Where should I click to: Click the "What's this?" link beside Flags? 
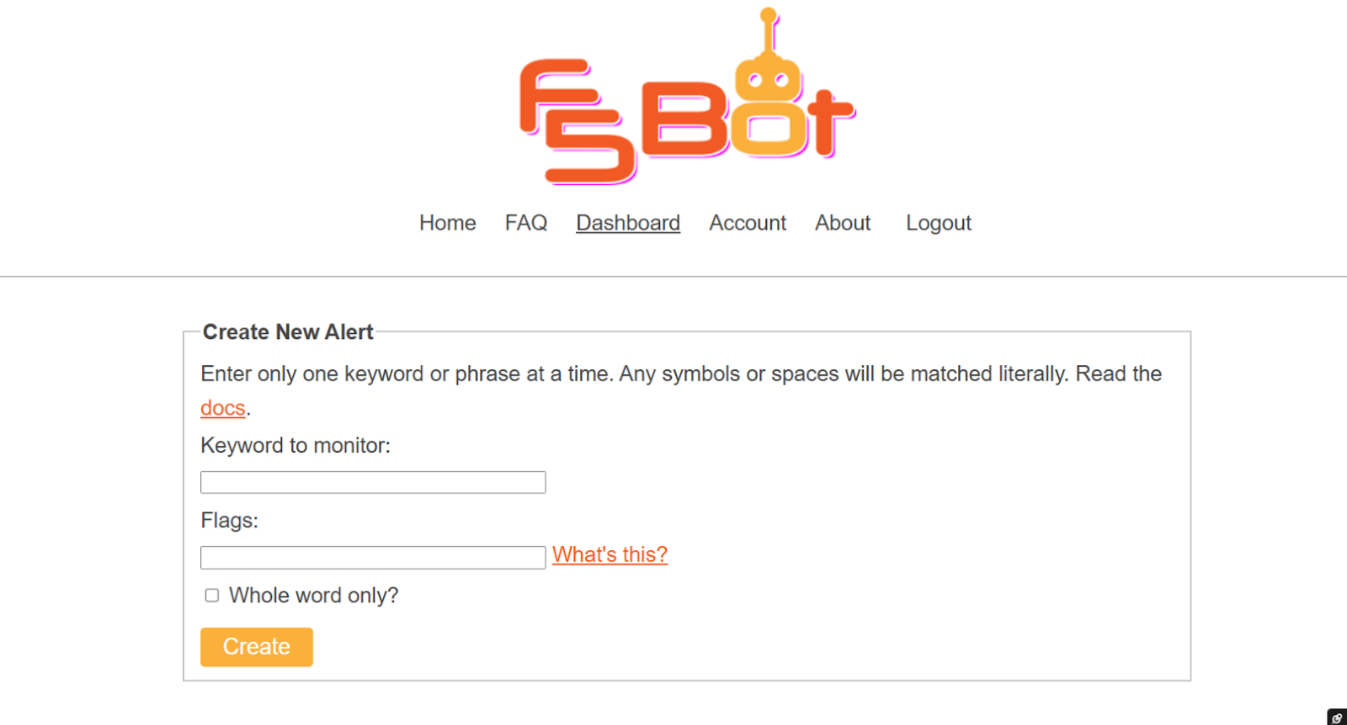coord(610,554)
